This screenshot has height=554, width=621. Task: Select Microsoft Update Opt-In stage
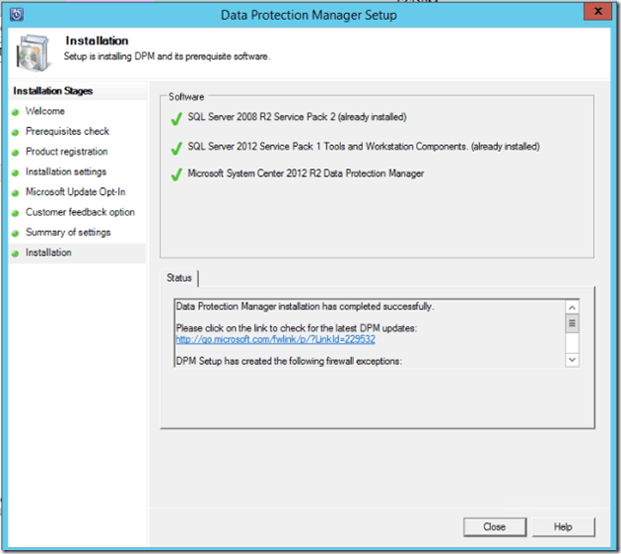pyautogui.click(x=75, y=192)
